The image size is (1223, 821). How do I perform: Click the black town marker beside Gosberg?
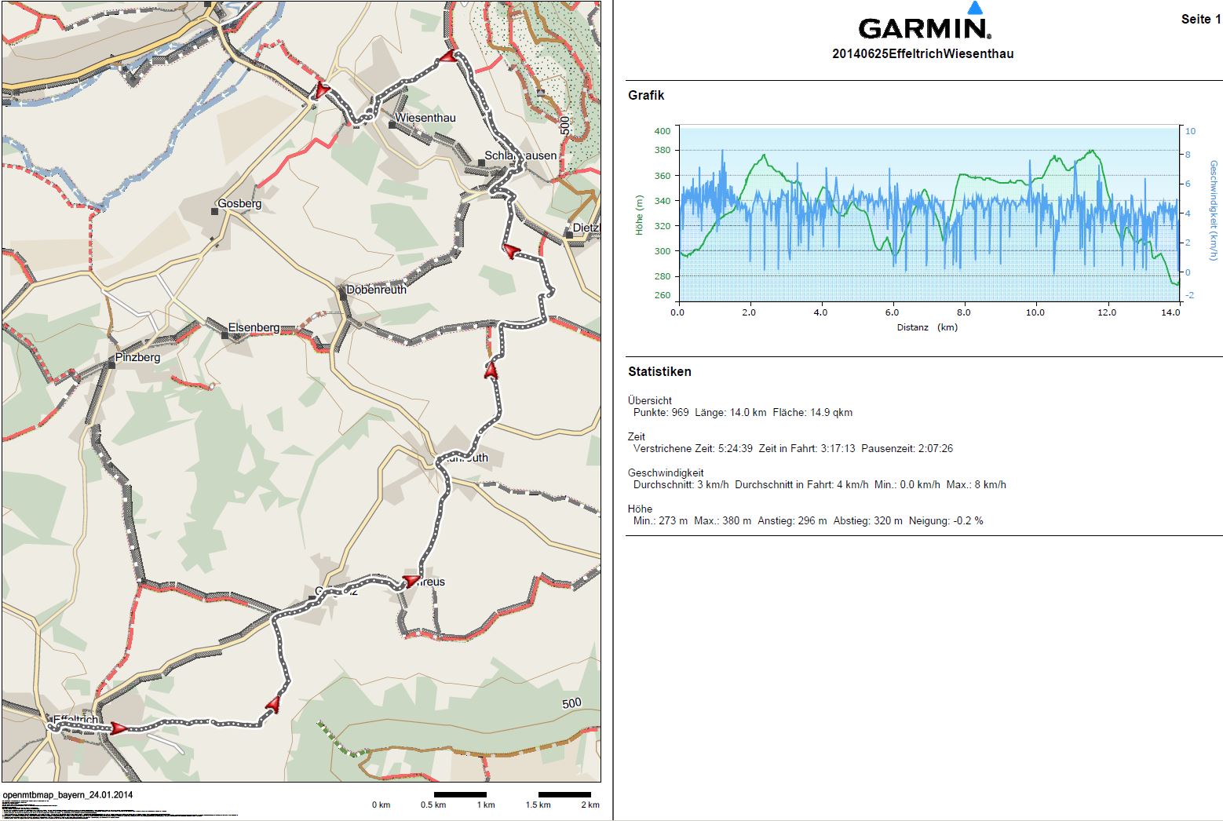[214, 211]
